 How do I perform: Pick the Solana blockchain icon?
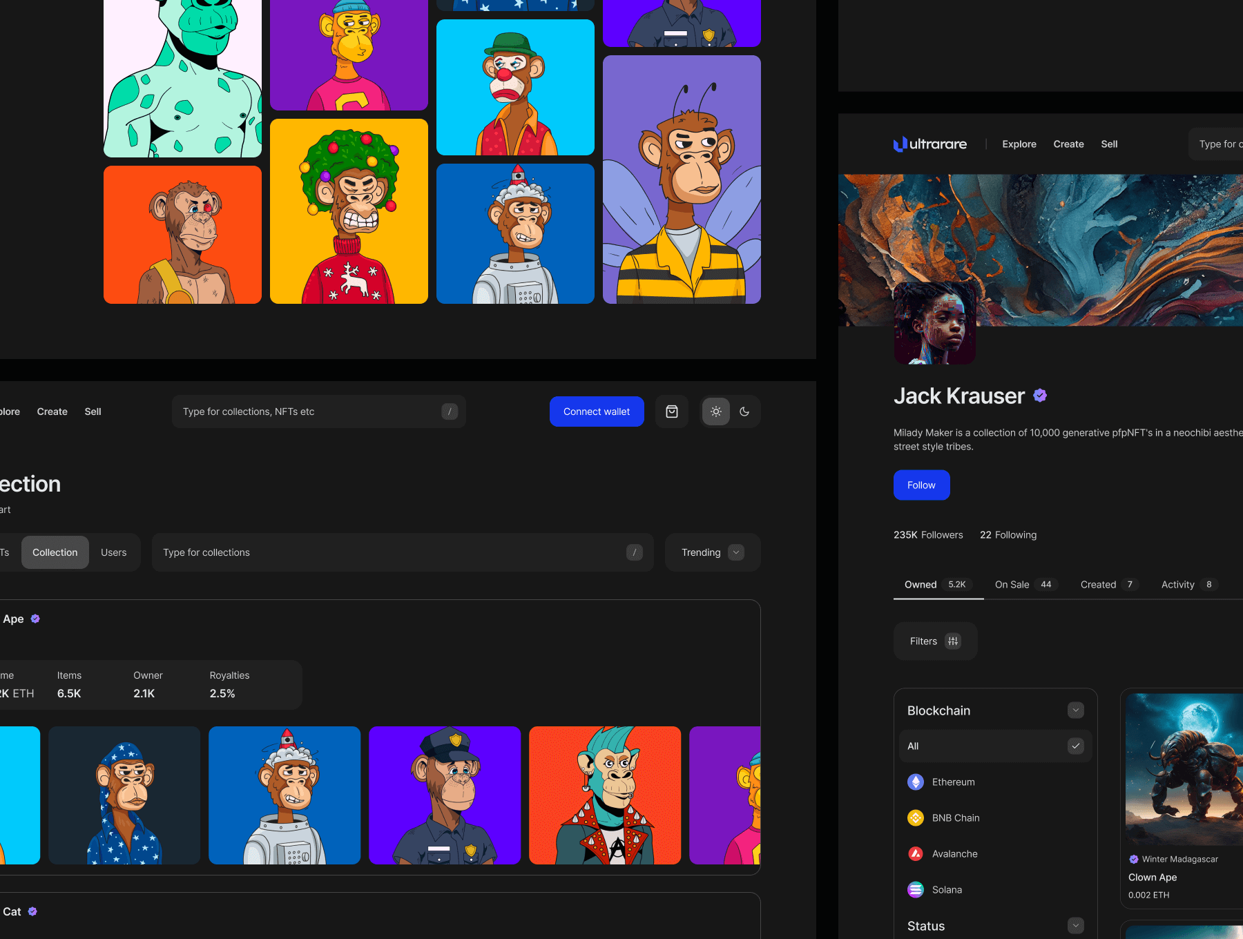coord(916,889)
